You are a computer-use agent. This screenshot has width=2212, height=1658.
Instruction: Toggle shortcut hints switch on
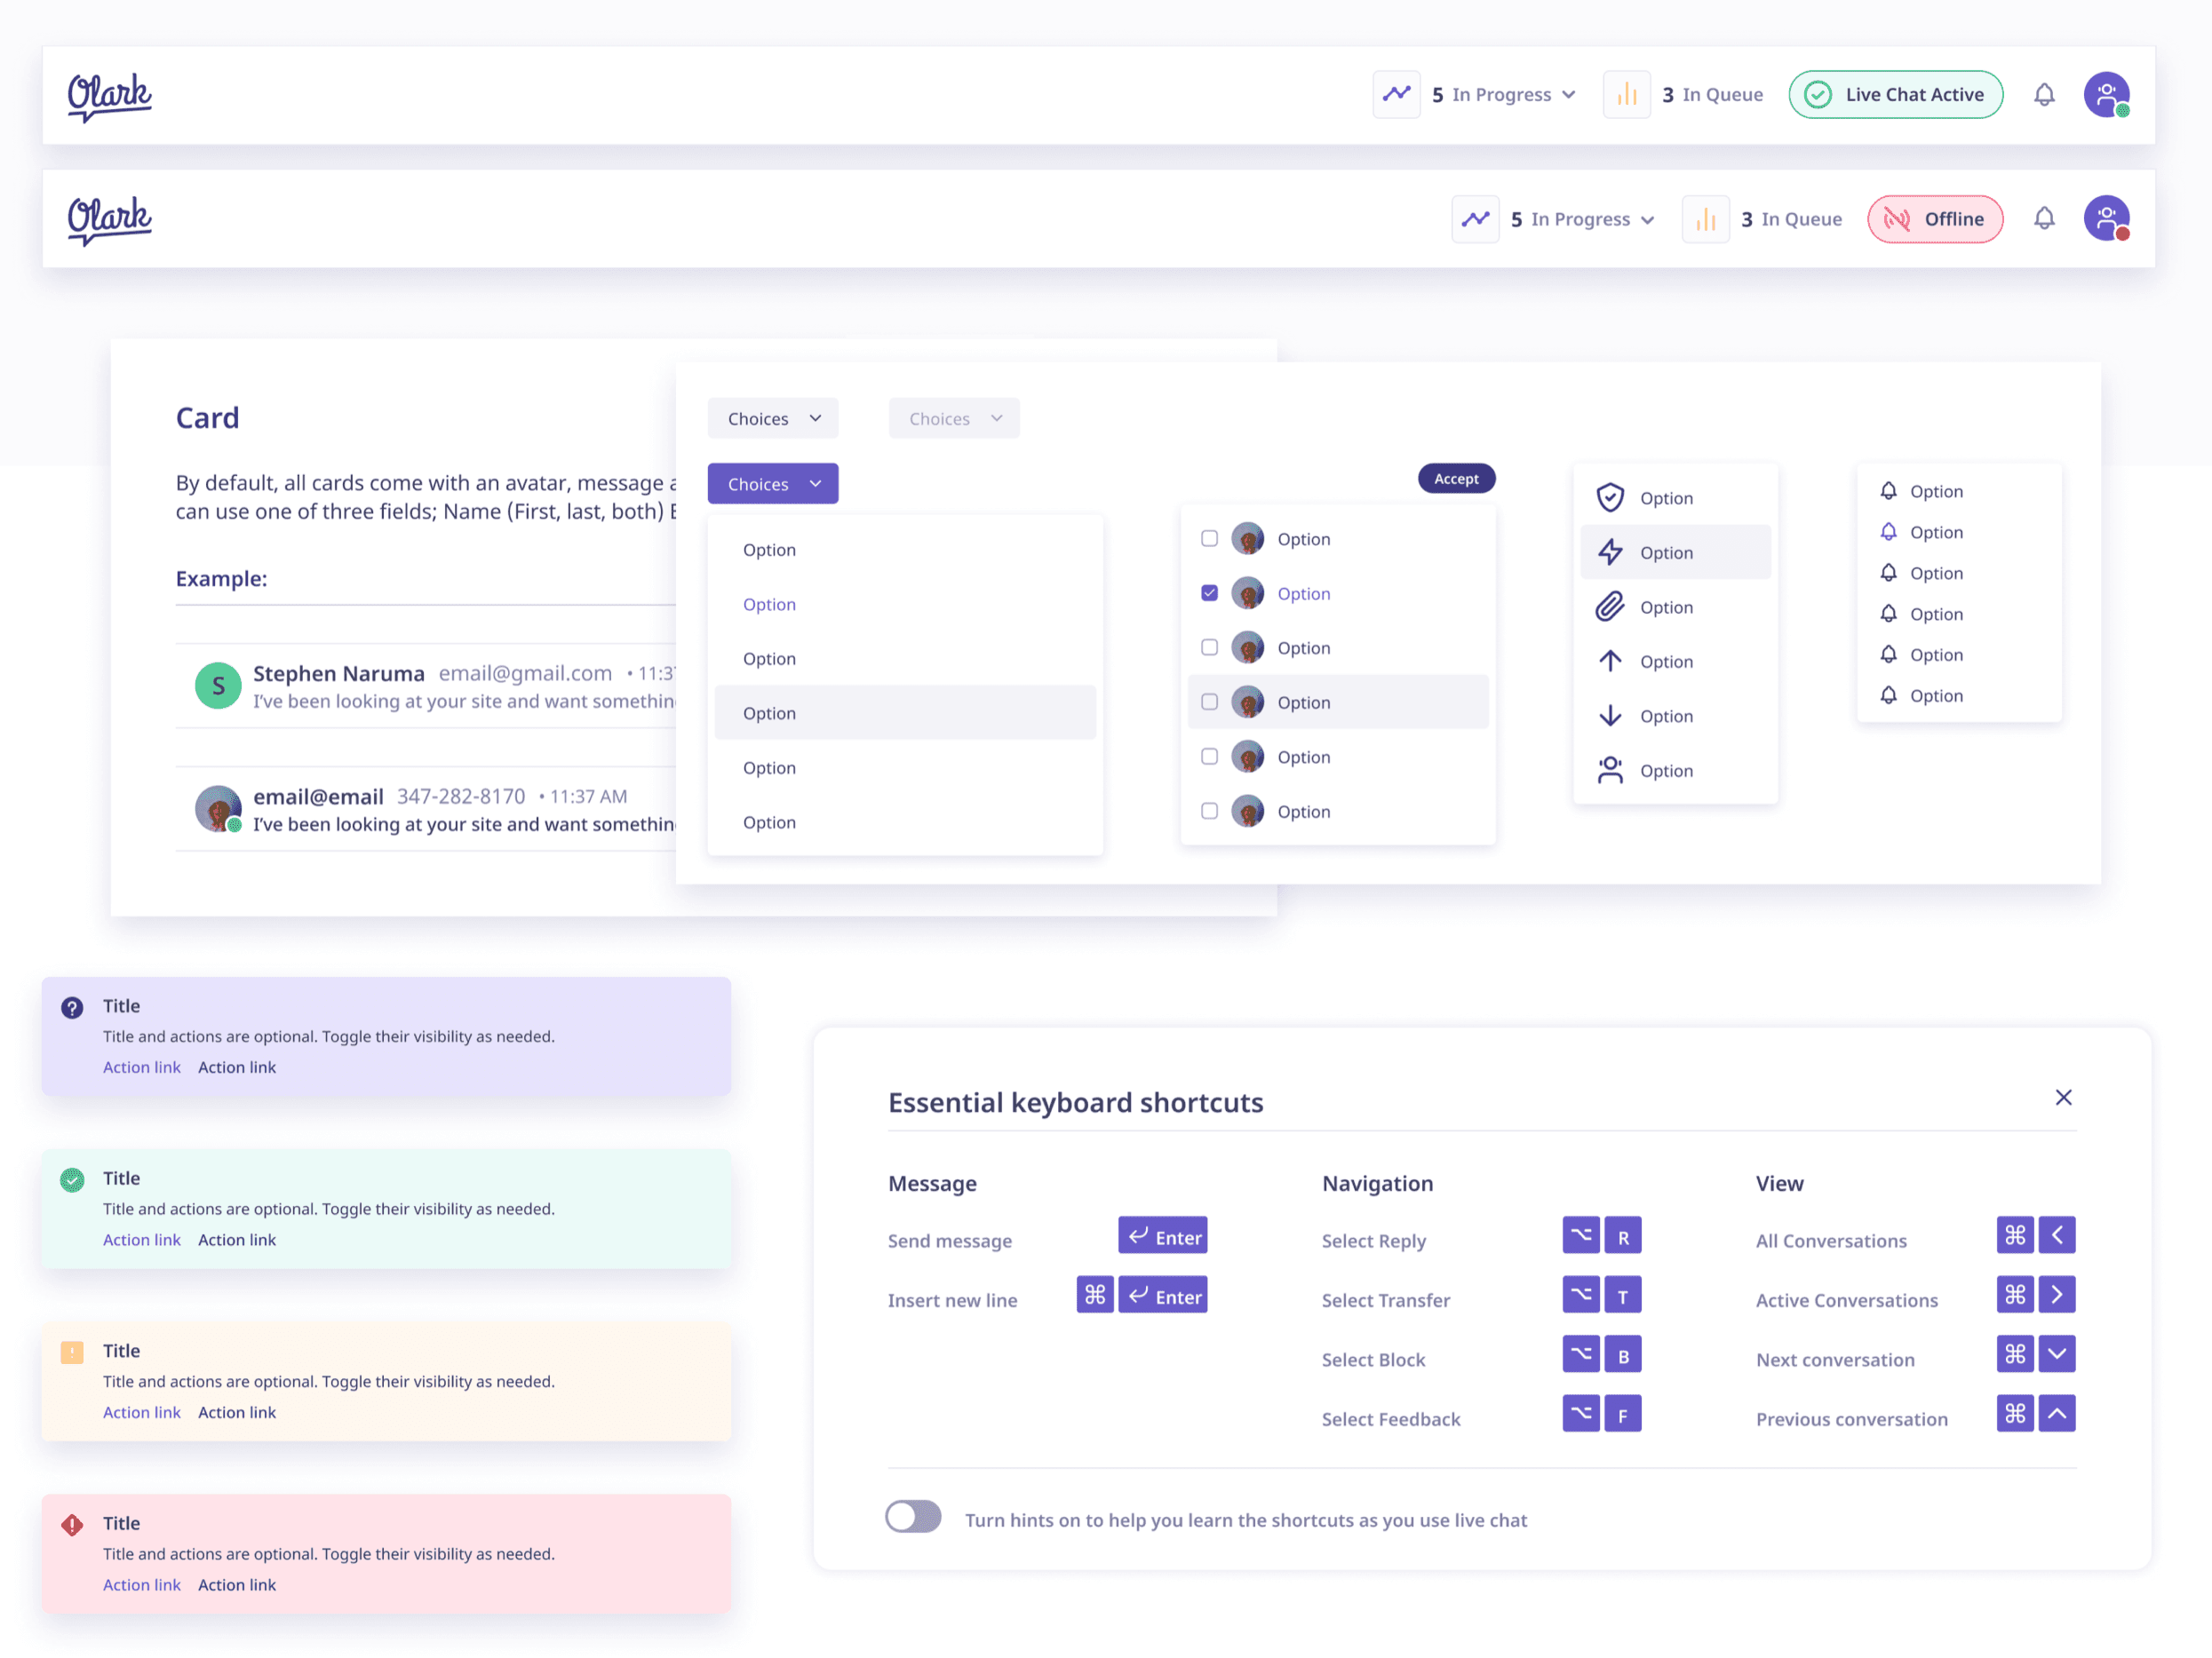913,1516
